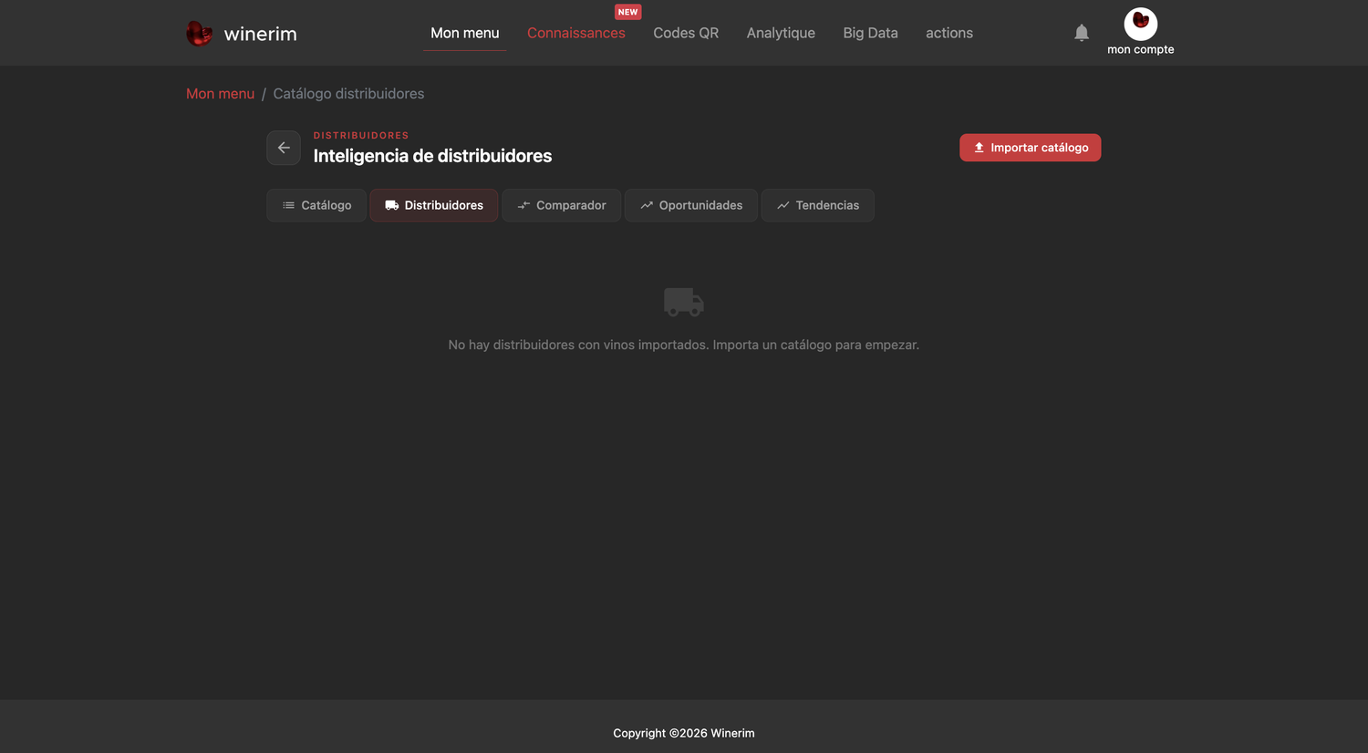Click 'Catálogo distribuidores' breadcrumb text
The height and width of the screenshot is (753, 1368).
348,94
